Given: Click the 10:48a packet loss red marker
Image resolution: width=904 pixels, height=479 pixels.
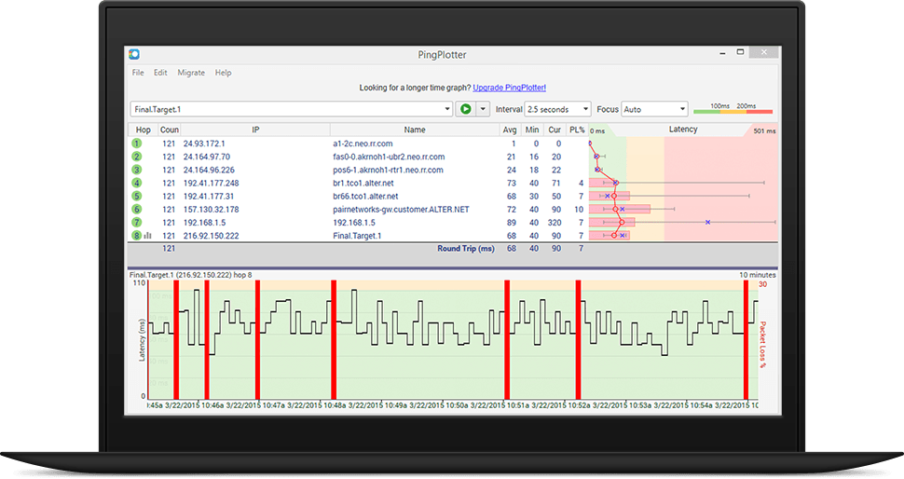Looking at the screenshot, I should (x=334, y=339).
